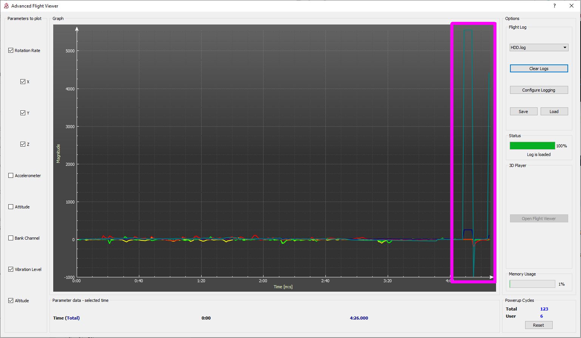Image resolution: width=581 pixels, height=338 pixels.
Task: Disable the Z axis checkbox
Action: (x=23, y=144)
